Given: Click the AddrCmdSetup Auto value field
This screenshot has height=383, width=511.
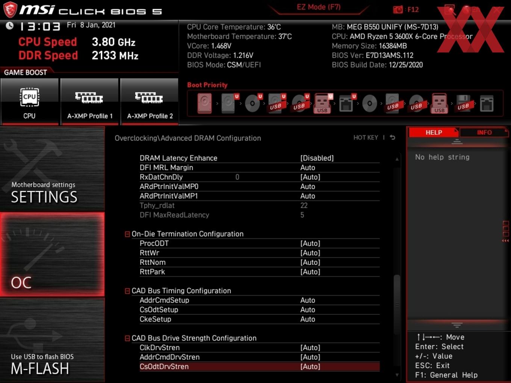Looking at the screenshot, I should point(308,300).
